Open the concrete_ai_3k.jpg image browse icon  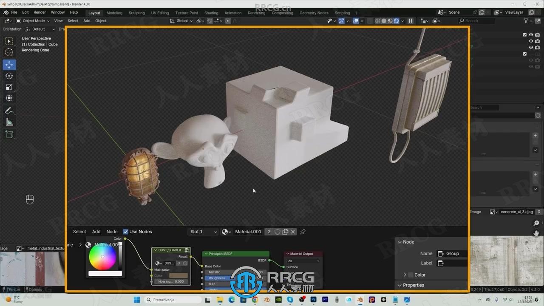(x=493, y=212)
